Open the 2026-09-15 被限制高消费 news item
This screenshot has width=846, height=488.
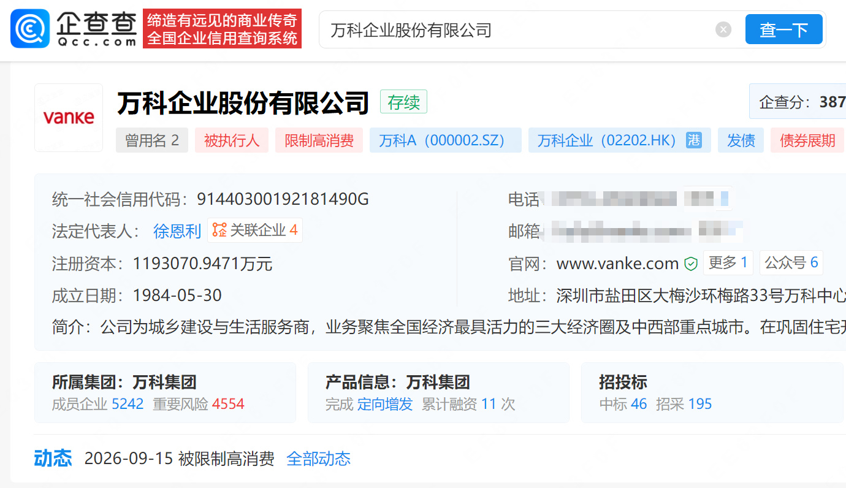point(179,459)
